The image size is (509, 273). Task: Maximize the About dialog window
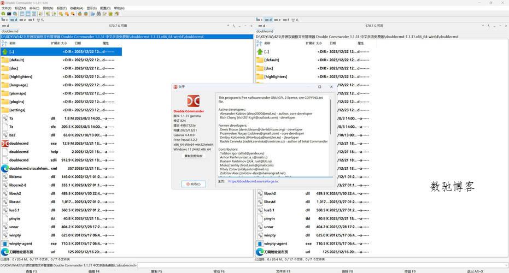[x=320, y=87]
